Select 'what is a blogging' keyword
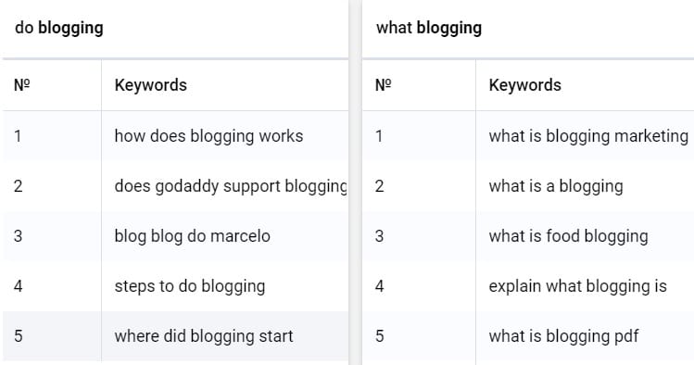This screenshot has width=694, height=365. point(556,186)
